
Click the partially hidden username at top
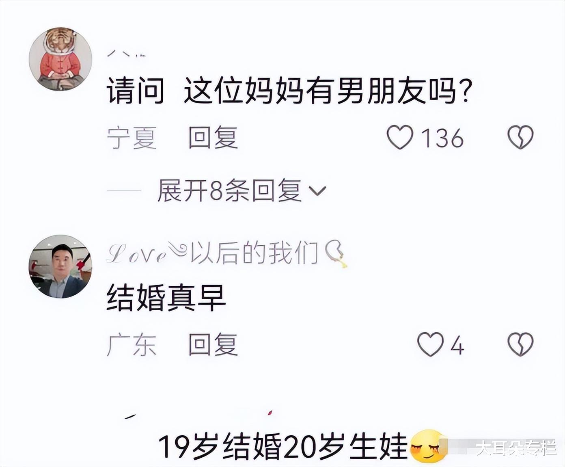[x=127, y=54]
